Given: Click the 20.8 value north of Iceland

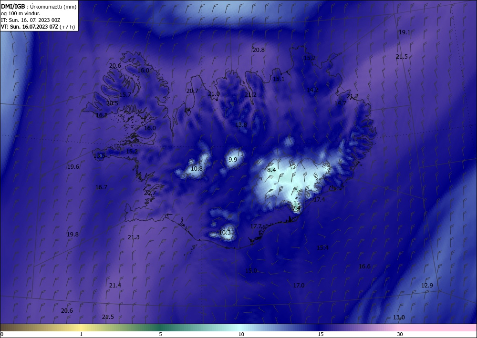Looking at the screenshot, I should 259,50.
